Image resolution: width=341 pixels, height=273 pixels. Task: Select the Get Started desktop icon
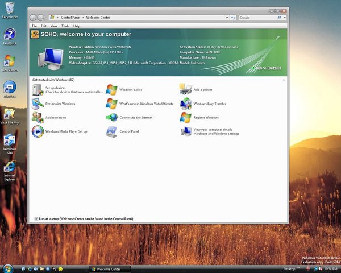click(10, 63)
